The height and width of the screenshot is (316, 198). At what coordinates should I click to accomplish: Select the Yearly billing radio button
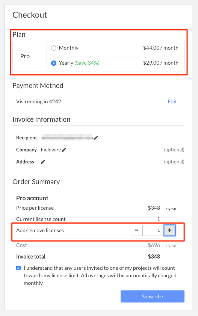(x=54, y=63)
